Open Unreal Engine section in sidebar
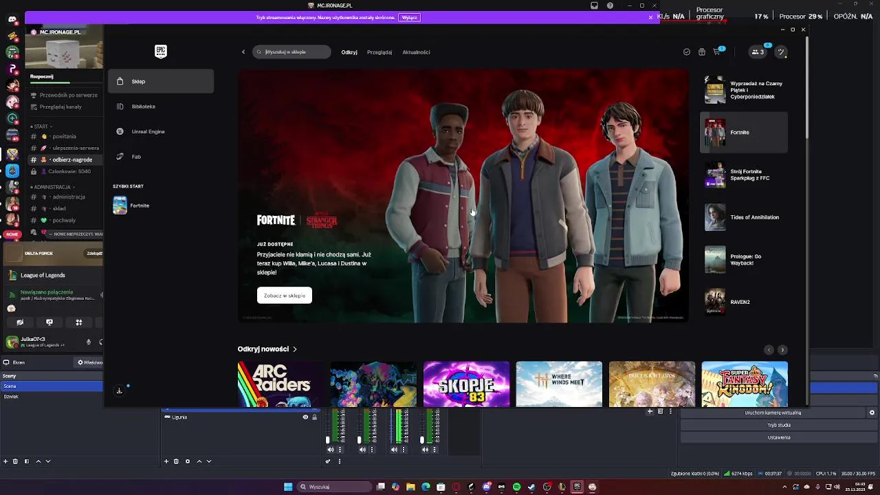The image size is (880, 495). click(160, 131)
